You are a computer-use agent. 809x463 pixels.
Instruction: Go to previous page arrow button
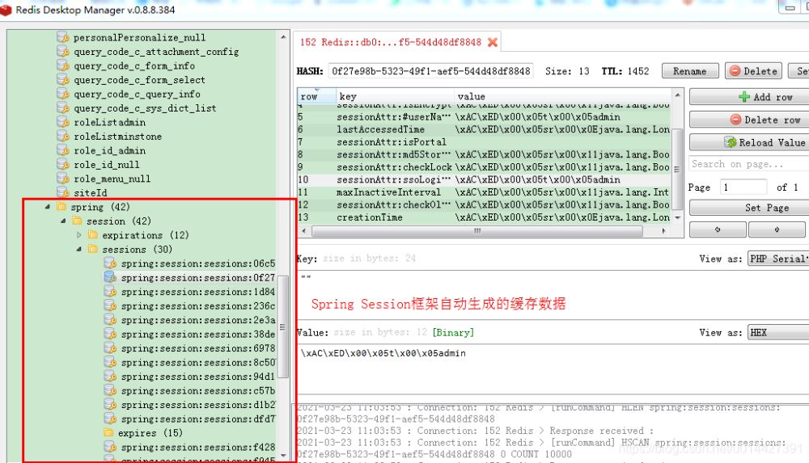coord(718,229)
